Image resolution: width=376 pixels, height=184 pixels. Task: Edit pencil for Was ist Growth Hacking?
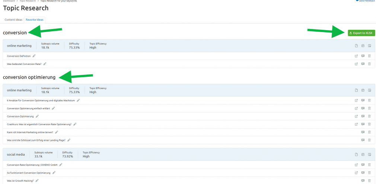coord(37,180)
